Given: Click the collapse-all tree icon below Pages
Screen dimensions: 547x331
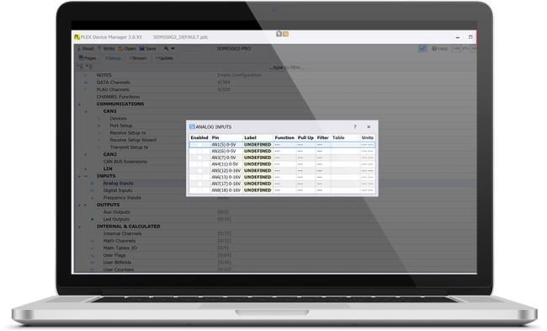Looking at the screenshot, I should pos(79,67).
